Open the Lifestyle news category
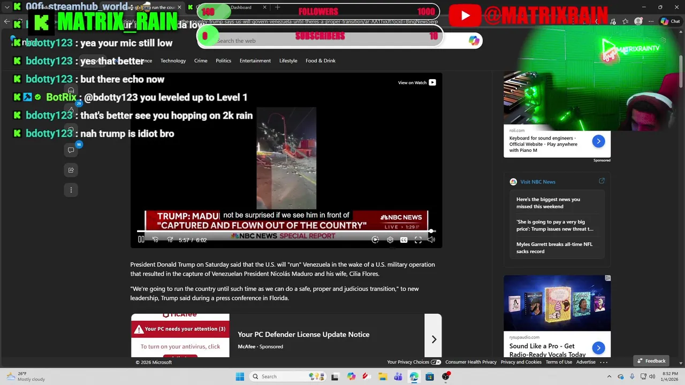The width and height of the screenshot is (685, 385). (288, 60)
